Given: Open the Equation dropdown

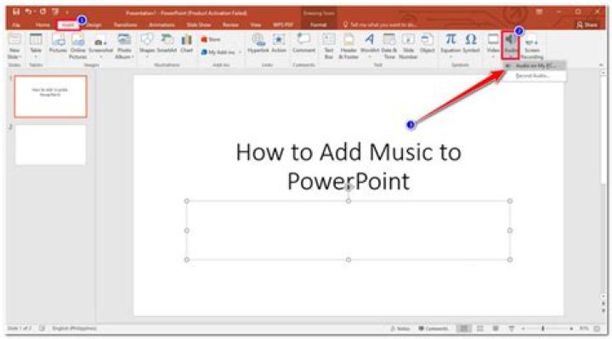Looking at the screenshot, I should pos(450,46).
